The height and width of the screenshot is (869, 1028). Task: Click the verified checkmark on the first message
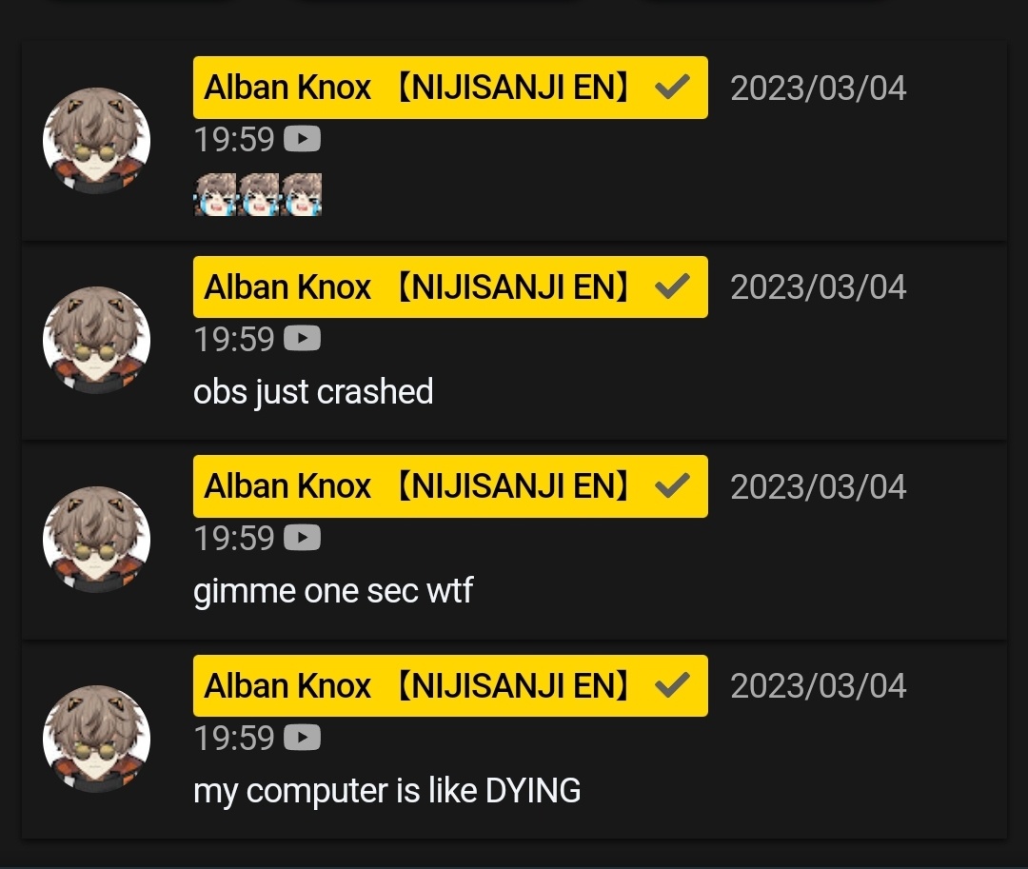672,88
